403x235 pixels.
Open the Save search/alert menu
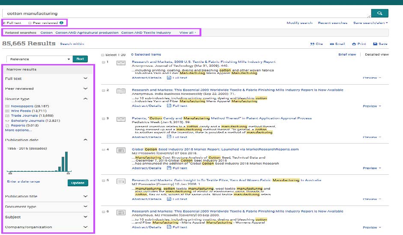click(370, 23)
